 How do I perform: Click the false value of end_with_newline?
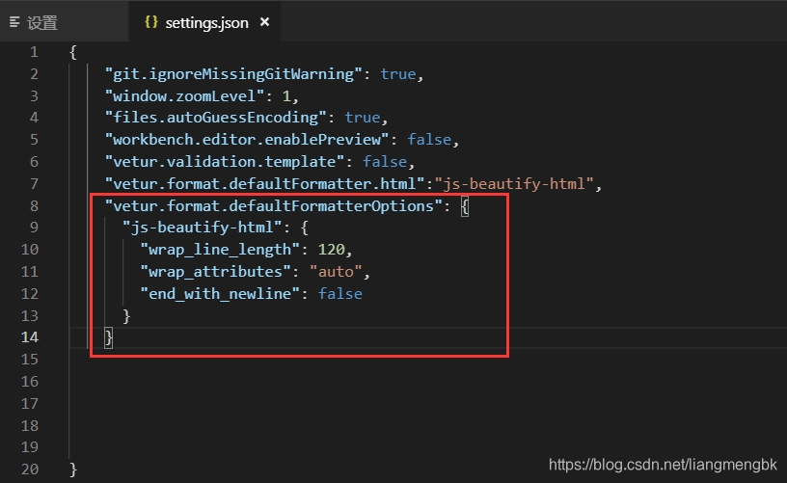(340, 293)
